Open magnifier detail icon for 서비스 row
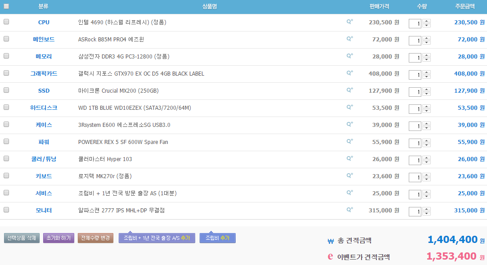Image resolution: width=487 pixels, height=265 pixels. tap(350, 193)
